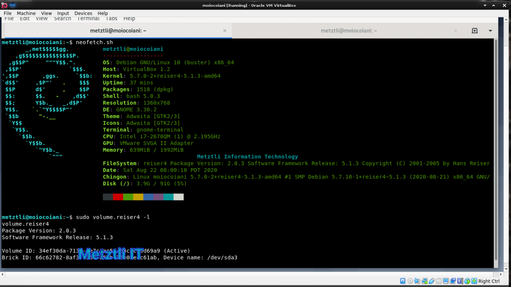511x287 pixels.
Task: Click the 'OS: Debian GNU/Linux 10 (buster)' line
Action: (x=168, y=63)
